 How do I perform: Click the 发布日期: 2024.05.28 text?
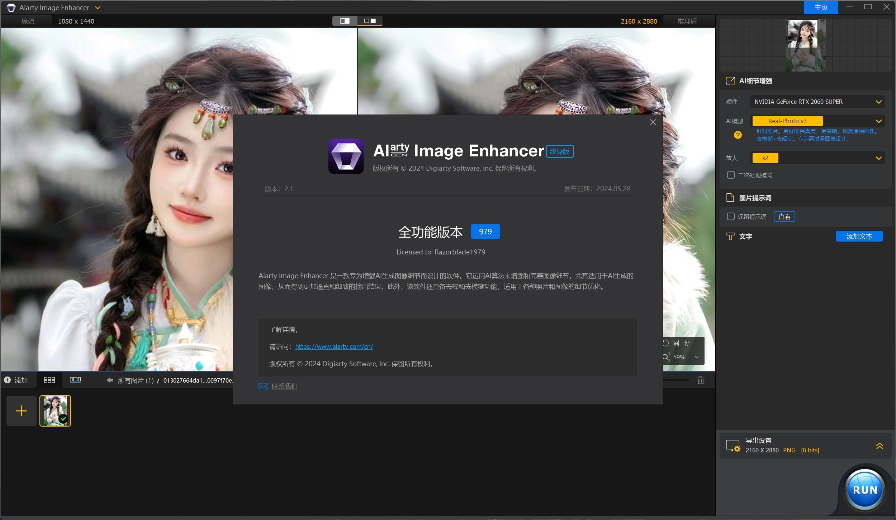point(597,189)
